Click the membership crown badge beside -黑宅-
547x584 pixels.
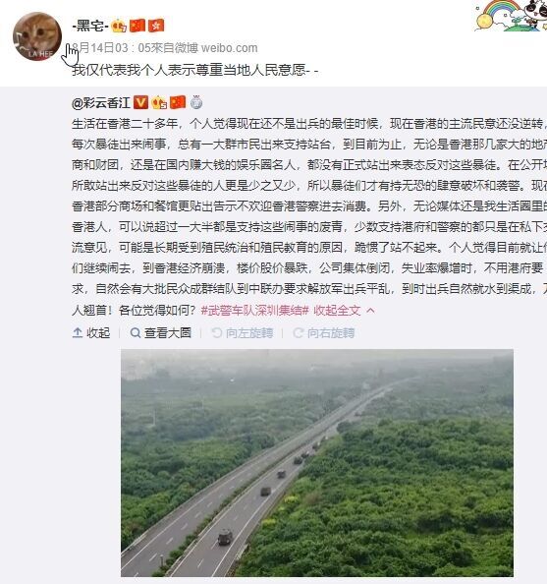click(119, 26)
